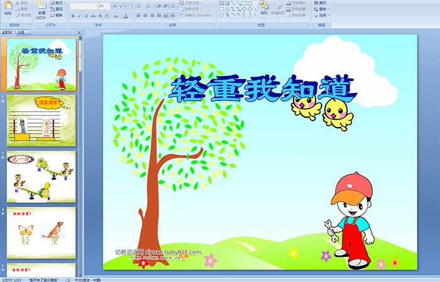Screen dimensions: 440x282
Task: Toggle Strikethrough (abc) formatting
Action: click(93, 16)
